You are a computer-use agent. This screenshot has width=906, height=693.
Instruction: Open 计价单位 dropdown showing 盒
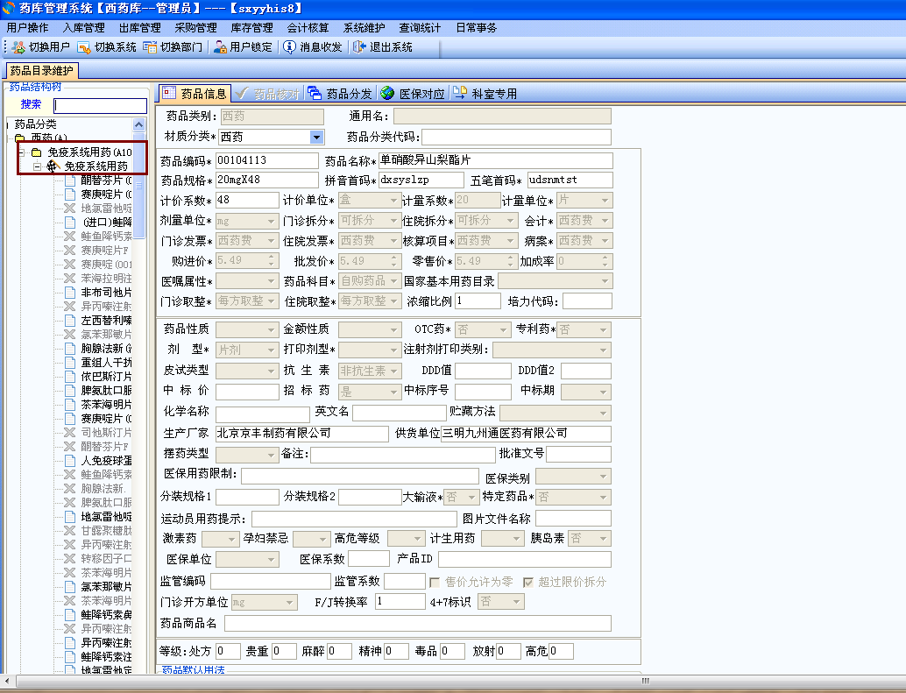394,201
